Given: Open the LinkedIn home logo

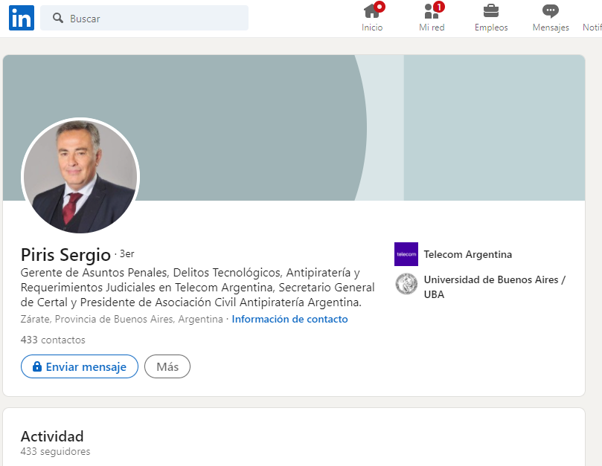Looking at the screenshot, I should (x=21, y=17).
